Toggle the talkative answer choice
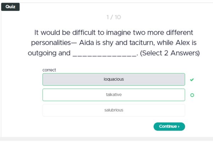Screen dimensions: 213x142 tap(114, 95)
